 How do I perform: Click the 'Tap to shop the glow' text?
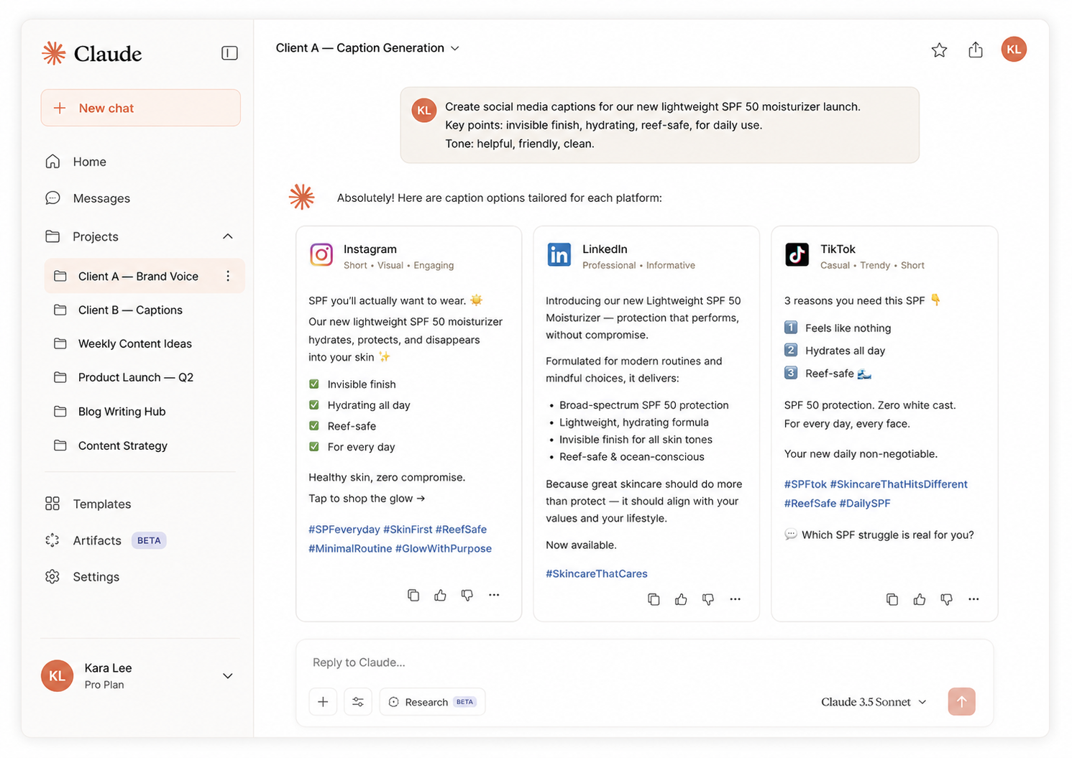pos(367,499)
